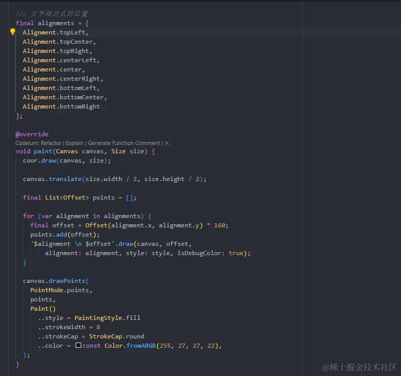Click the Alignment.bottomRight line
401x376 pixels.
click(x=61, y=106)
